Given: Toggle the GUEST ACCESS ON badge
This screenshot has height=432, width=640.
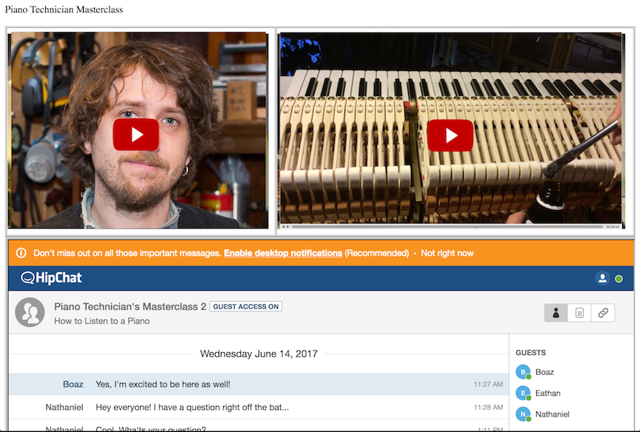Looking at the screenshot, I should tap(246, 306).
